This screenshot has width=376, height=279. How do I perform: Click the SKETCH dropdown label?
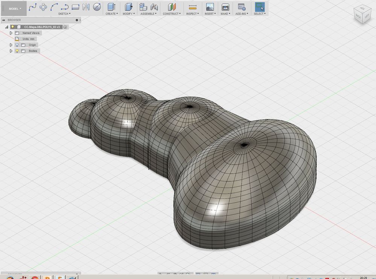[x=64, y=14]
